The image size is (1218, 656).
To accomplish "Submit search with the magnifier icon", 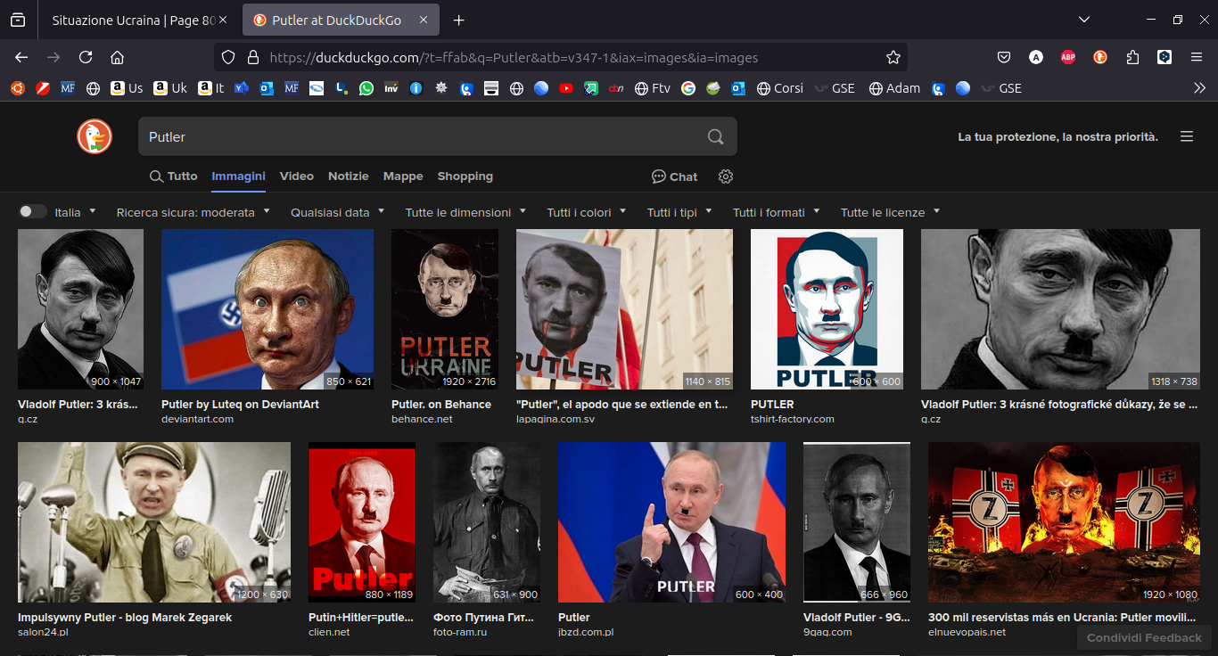I will point(715,136).
